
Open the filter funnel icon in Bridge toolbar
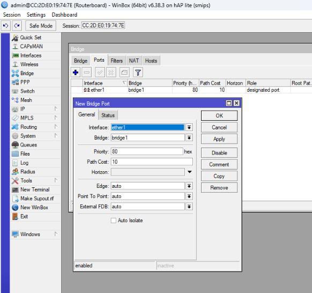(138, 72)
